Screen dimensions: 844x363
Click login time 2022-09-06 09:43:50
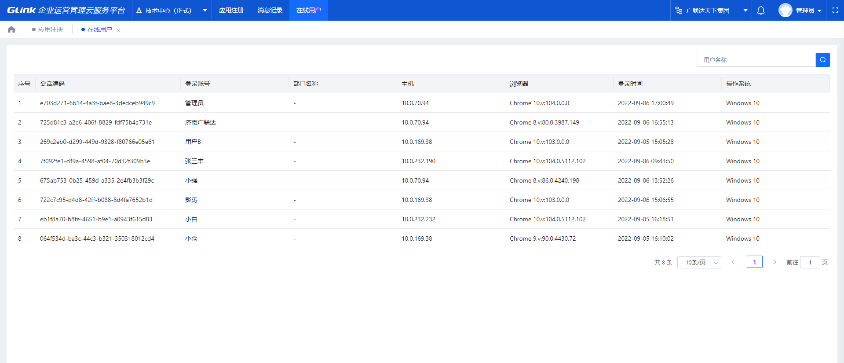pos(646,161)
